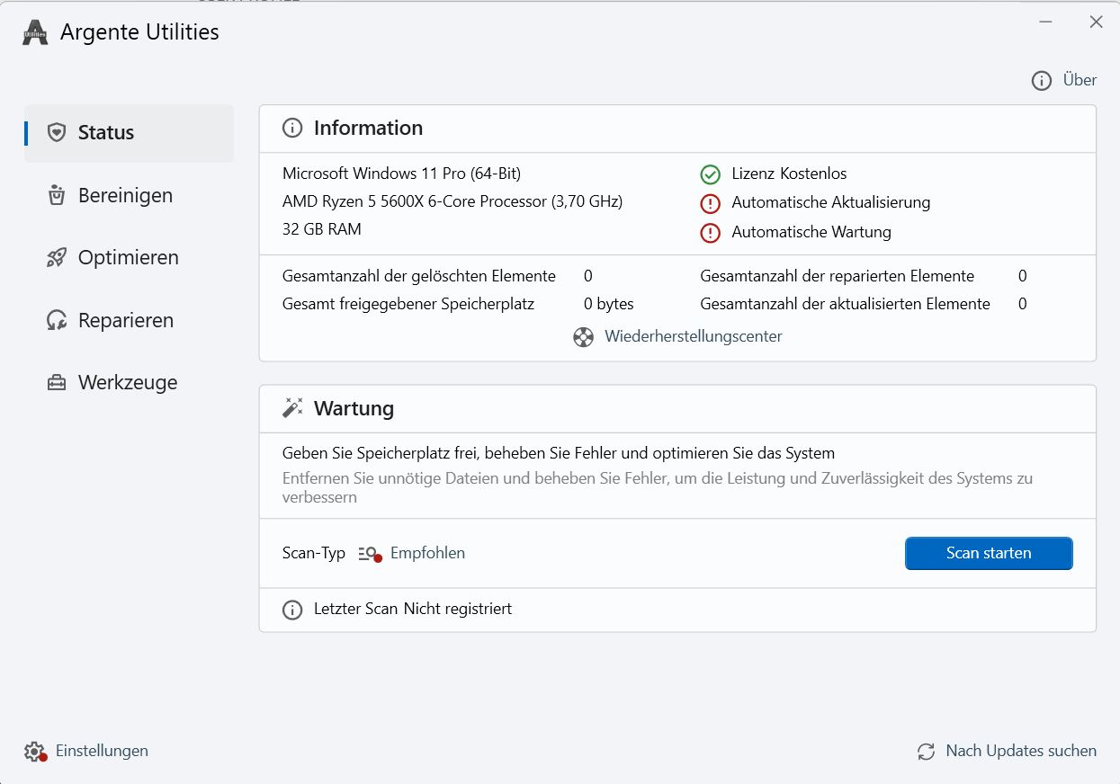Open the Wiederherstellungscenter link
This screenshot has width=1120, height=784.
pyautogui.click(x=693, y=337)
